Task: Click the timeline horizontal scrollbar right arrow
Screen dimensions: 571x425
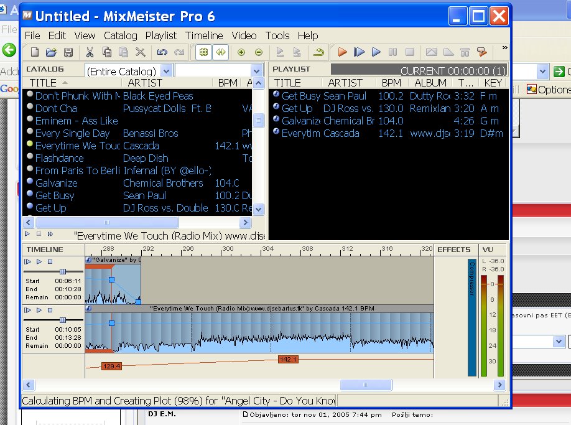Action: [x=500, y=385]
